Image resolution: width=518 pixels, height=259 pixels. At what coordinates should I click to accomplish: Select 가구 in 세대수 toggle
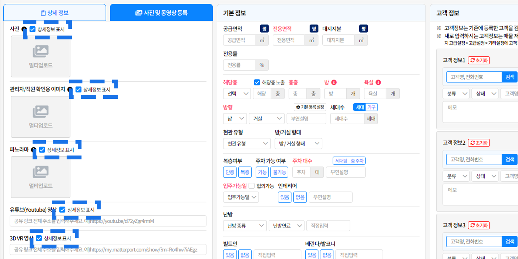click(371, 107)
